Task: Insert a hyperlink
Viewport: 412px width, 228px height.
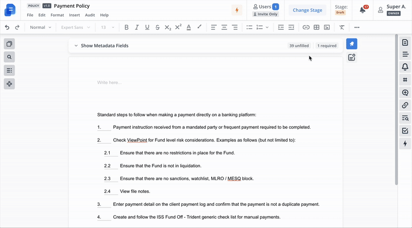Action: click(306, 27)
